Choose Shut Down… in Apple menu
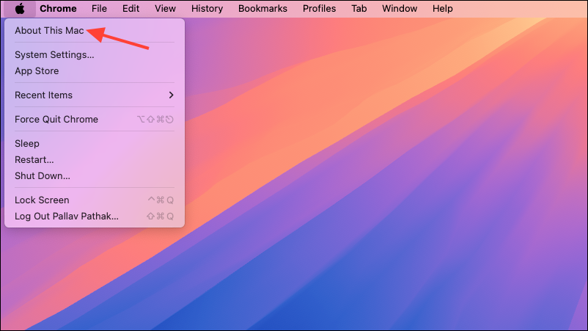 (95, 175)
